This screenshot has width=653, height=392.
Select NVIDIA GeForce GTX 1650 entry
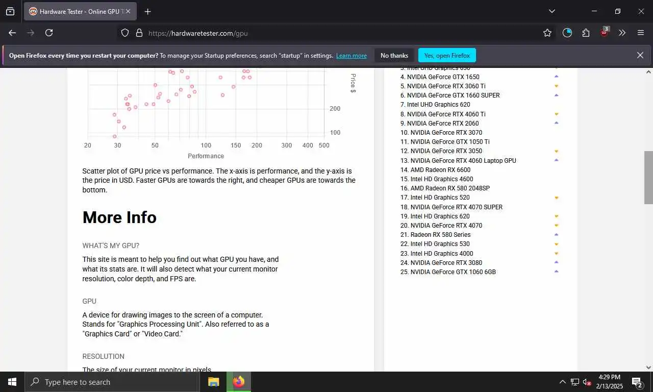443,77
